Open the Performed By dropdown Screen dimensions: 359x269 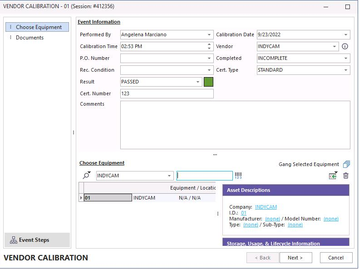(x=209, y=35)
